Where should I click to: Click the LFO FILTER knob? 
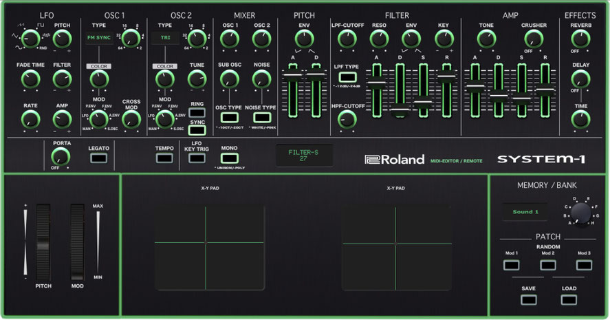click(x=63, y=79)
